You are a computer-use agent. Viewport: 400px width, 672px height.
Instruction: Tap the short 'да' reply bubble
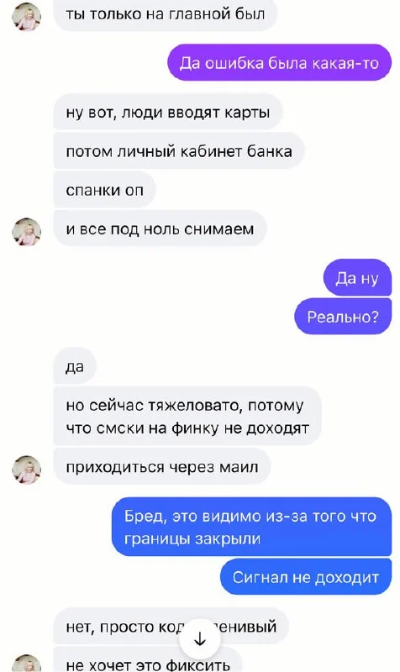75,366
